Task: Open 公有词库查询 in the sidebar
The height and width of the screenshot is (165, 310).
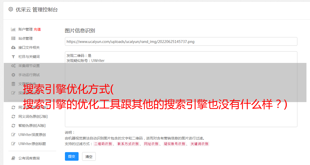Action: click(29, 158)
